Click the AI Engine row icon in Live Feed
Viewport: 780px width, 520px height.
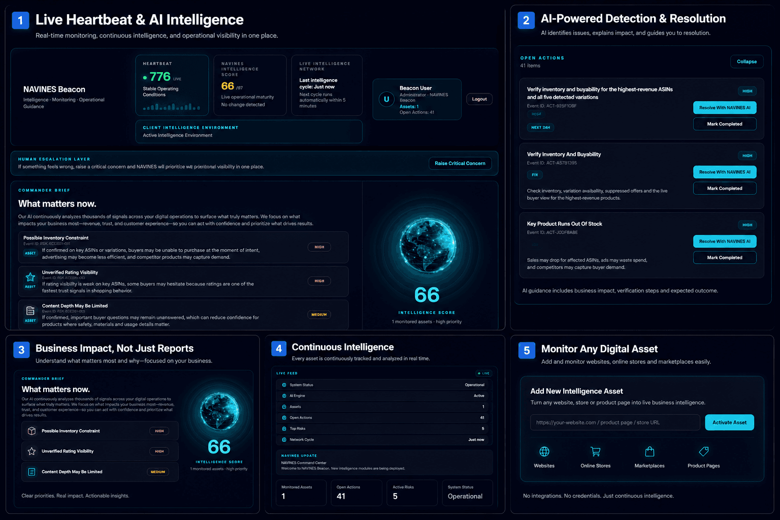(x=284, y=396)
